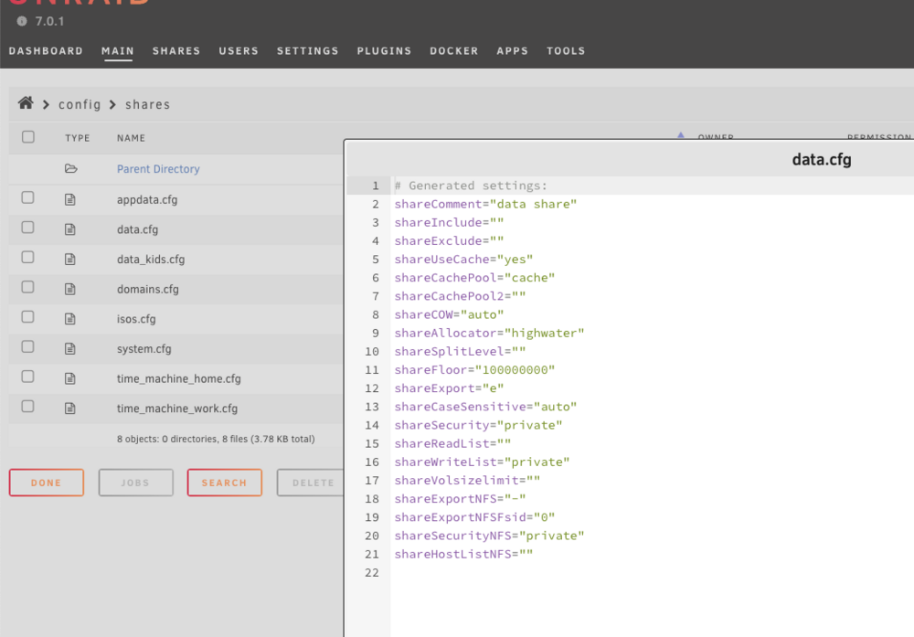Viewport: 914px width, 637px height.
Task: Open the Dashboard tab
Action: tap(46, 50)
